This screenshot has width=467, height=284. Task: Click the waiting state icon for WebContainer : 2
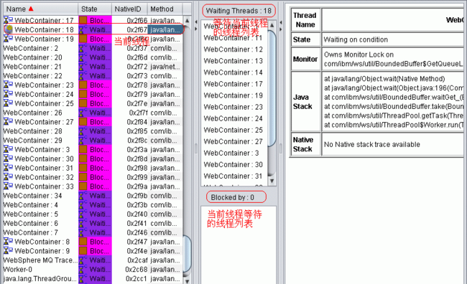(x=83, y=48)
